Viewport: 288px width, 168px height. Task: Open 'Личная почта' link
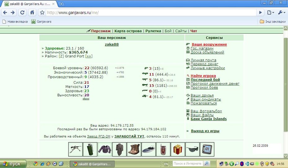[x=203, y=60]
